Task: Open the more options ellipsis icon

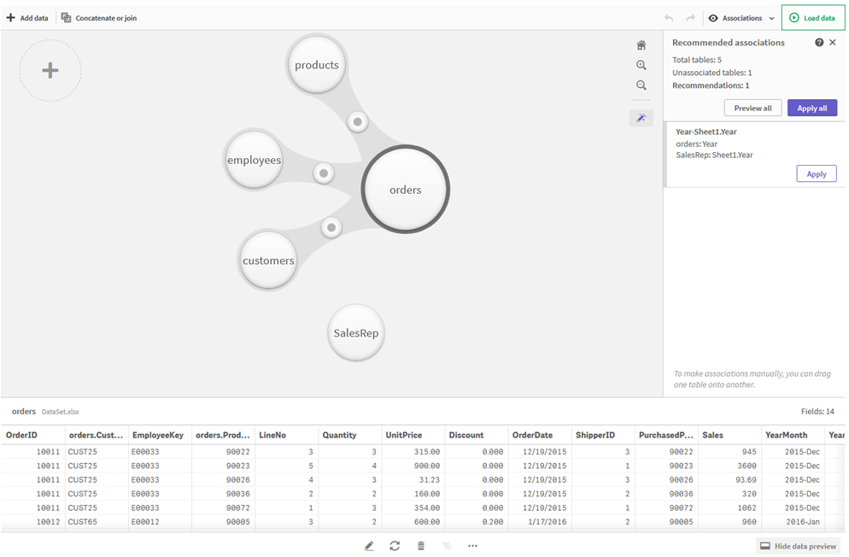Action: click(x=472, y=545)
